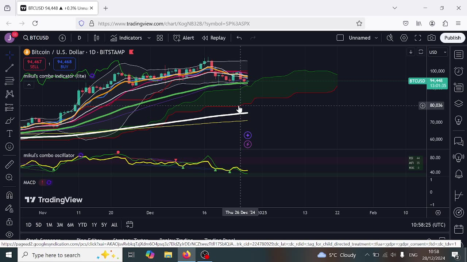Open time axis settings gear
This screenshot has width=467, height=262.
click(438, 213)
